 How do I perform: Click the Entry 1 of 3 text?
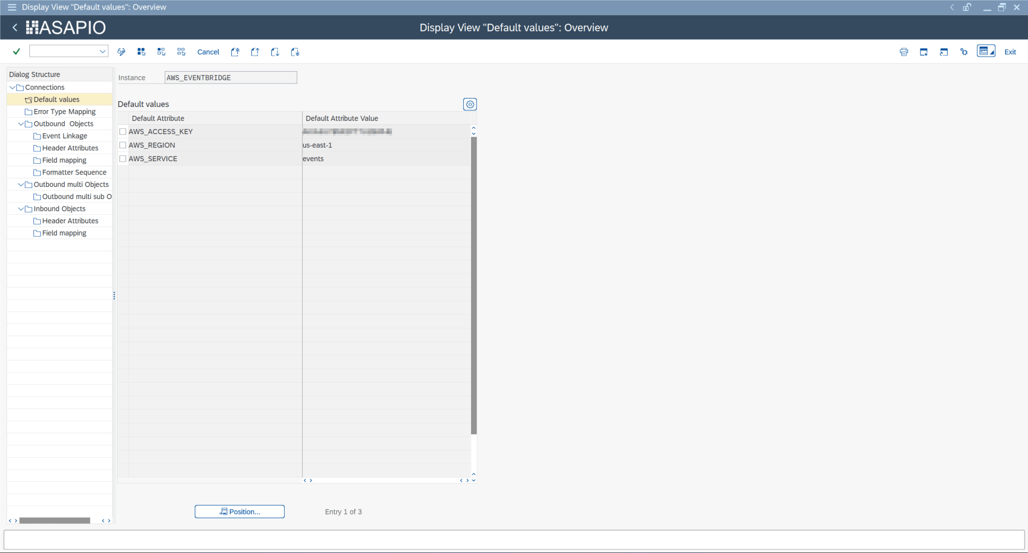click(x=343, y=512)
